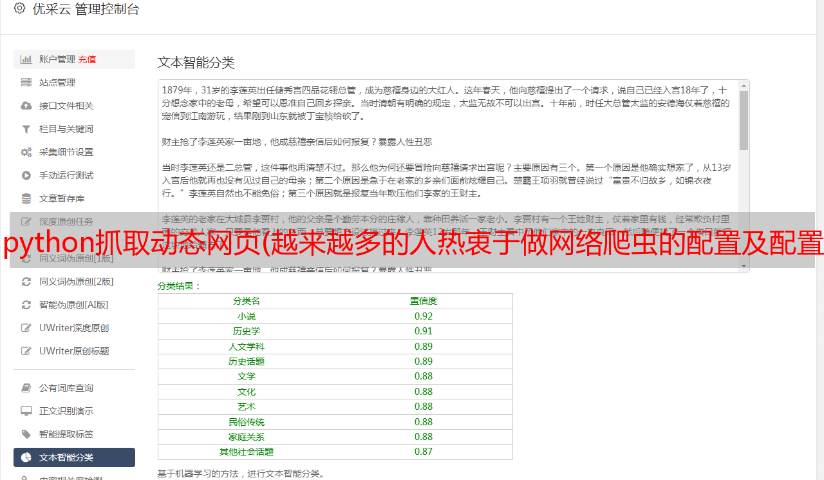Click the edit icon for UWriter深度原创
Image resolution: width=824 pixels, height=480 pixels.
coord(26,328)
